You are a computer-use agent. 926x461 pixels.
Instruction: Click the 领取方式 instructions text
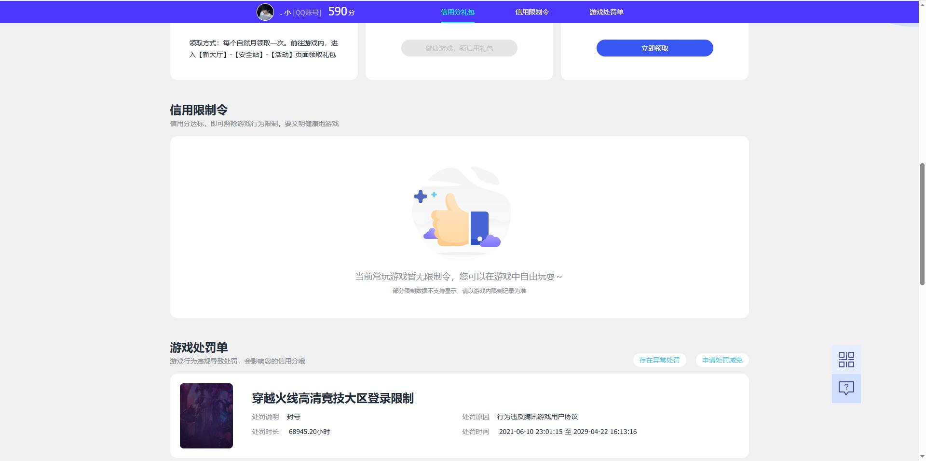(263, 49)
